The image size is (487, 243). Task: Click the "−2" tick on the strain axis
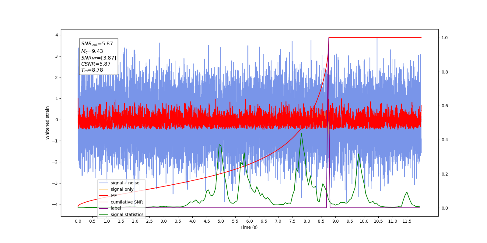[x=55, y=162]
